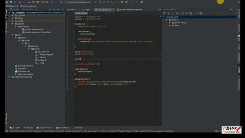Open the ANTLR Preview tool window
245x138 pixels.
(x=44, y=128)
